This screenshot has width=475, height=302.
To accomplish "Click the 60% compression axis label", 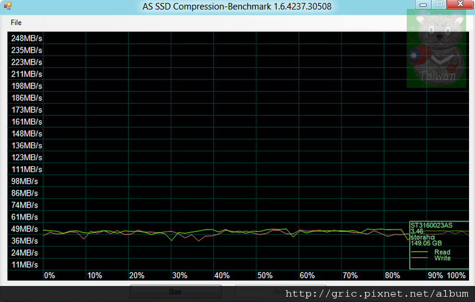I will point(307,275).
